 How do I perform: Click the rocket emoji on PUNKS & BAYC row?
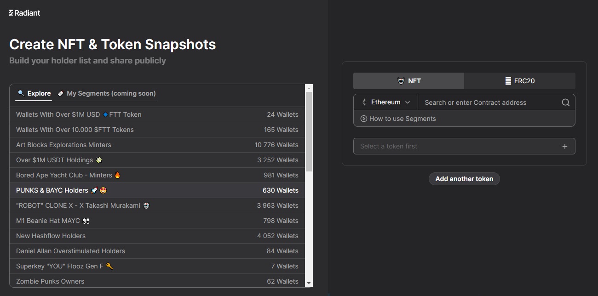click(94, 190)
